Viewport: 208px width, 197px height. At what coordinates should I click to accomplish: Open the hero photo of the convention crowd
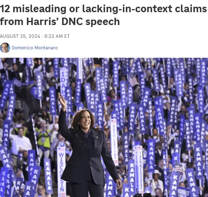pos(104,127)
